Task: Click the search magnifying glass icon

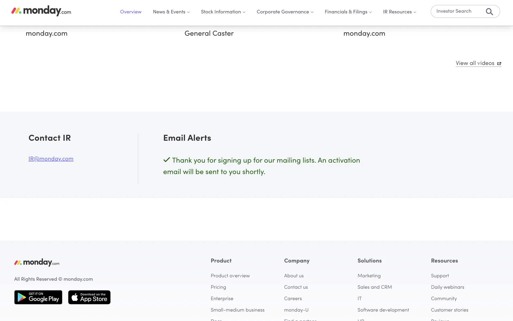Action: 489,12
